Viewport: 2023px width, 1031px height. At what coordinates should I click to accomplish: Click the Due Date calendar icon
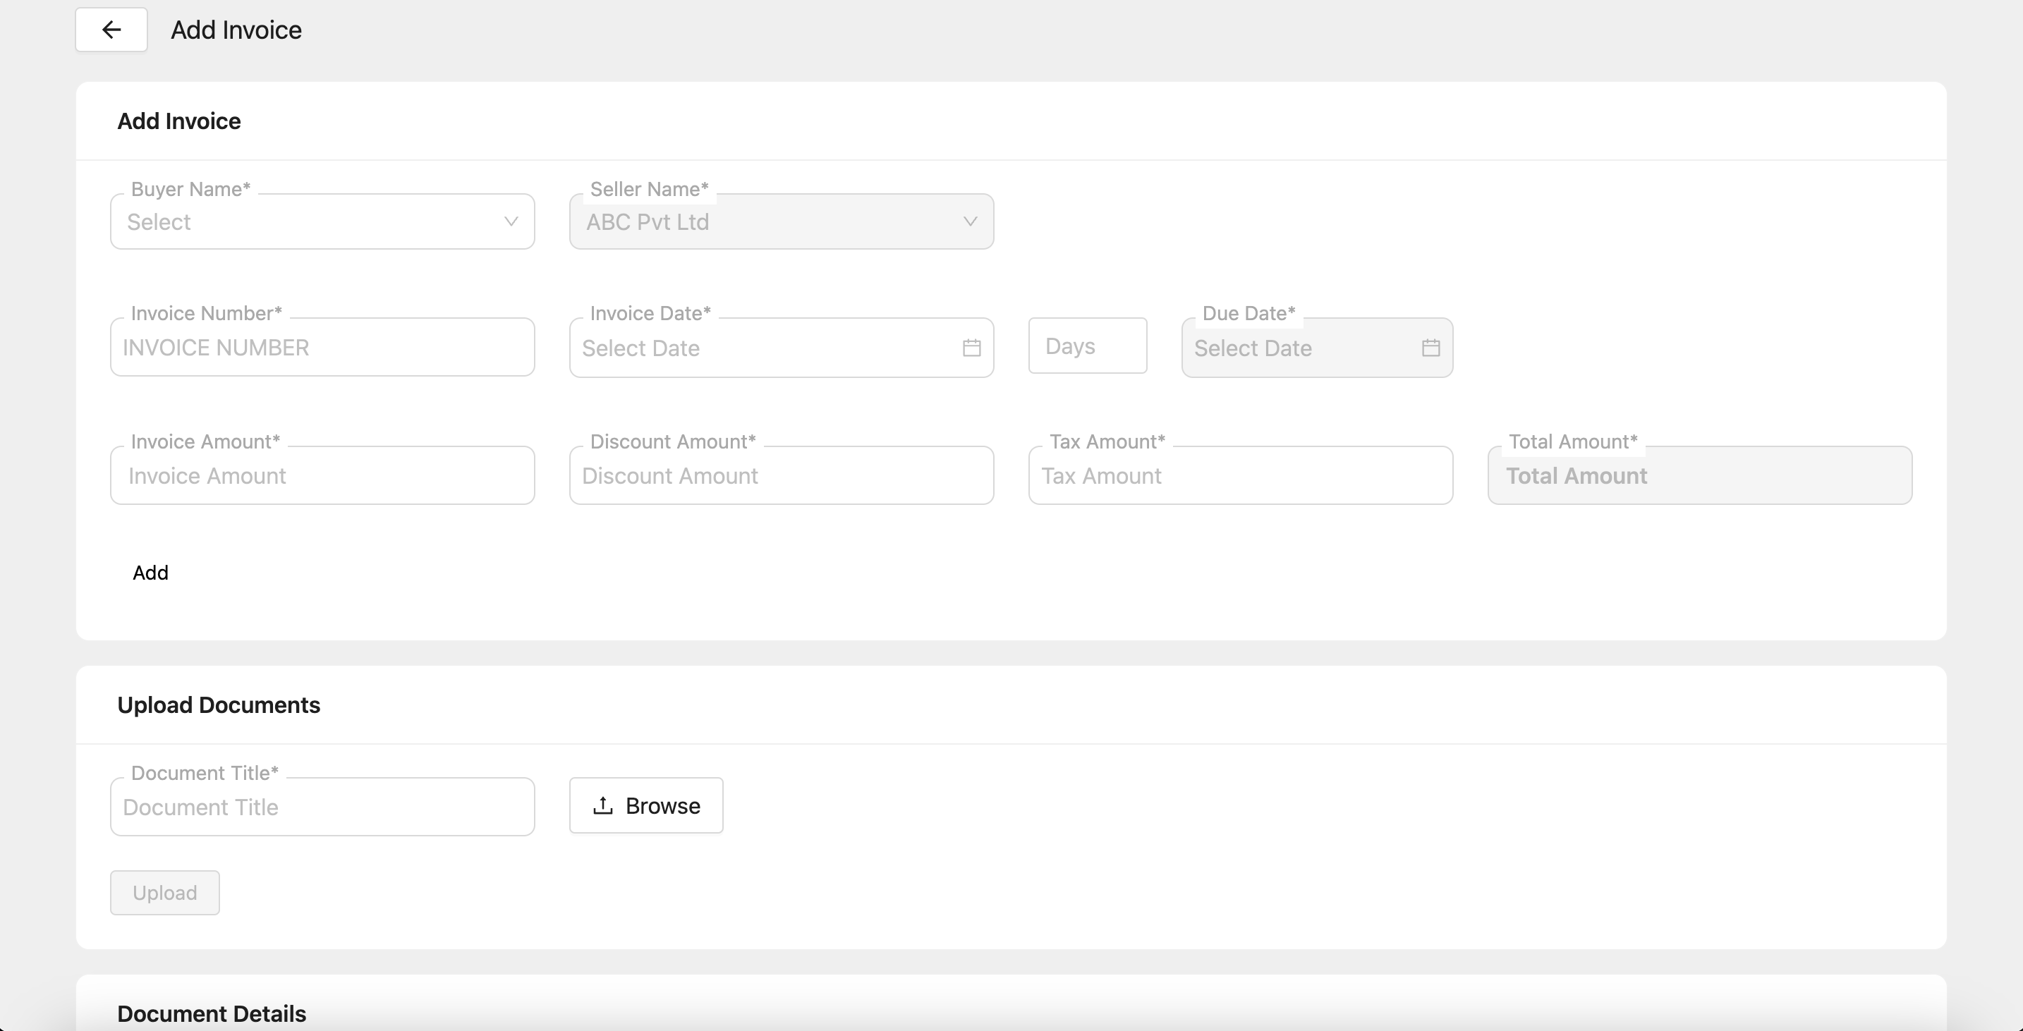(x=1430, y=348)
